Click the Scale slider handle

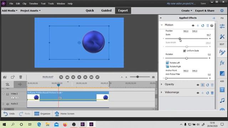(180, 38)
